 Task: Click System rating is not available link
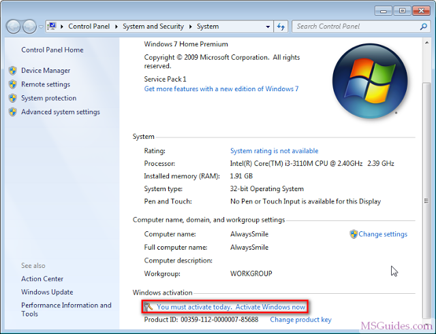274,151
